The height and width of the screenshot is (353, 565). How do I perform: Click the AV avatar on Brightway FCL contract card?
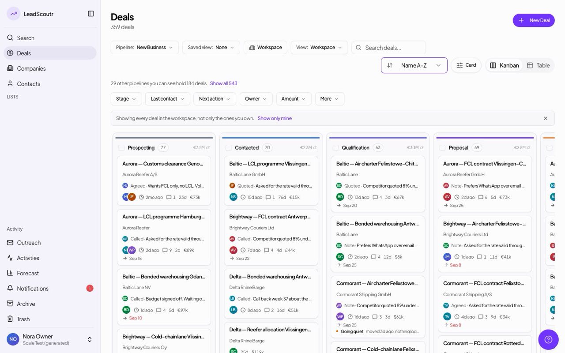(x=234, y=250)
